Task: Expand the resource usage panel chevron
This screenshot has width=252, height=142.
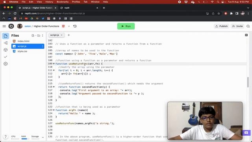Action: 43,138
